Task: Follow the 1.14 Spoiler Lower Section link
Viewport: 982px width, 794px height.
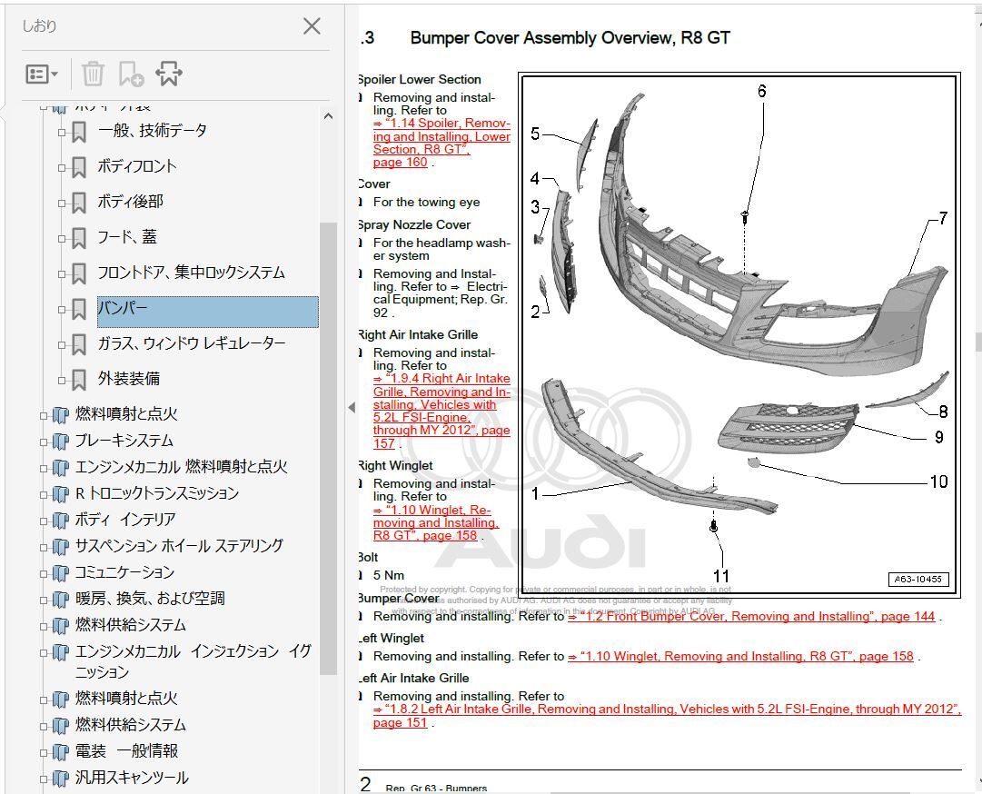Action: (x=441, y=143)
